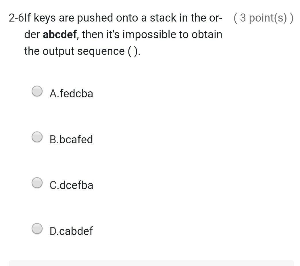Choose answer C.dcefba by clicking its label
Screen dimensions: 300x266
(71, 185)
